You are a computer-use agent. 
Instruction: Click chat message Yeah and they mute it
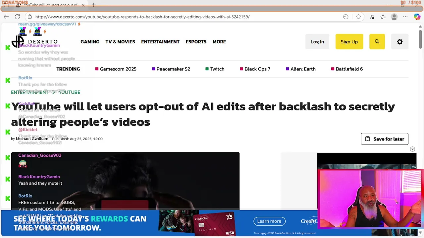point(40,183)
